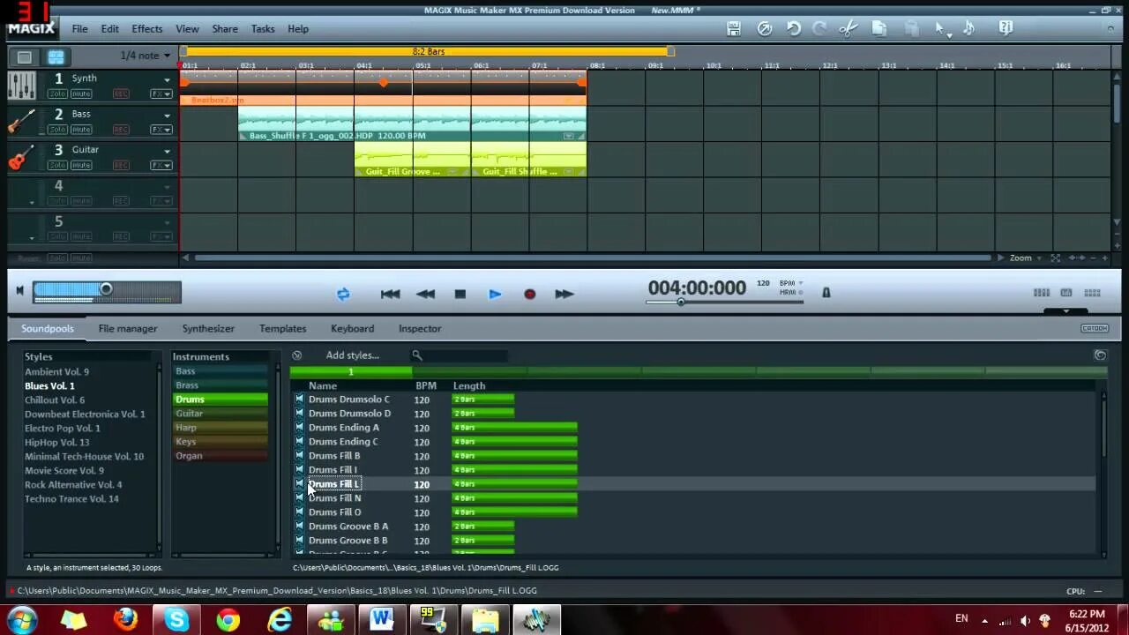Screen dimensions: 1129x635
Task: Preview the Drums Fill B loop
Action: (x=299, y=455)
